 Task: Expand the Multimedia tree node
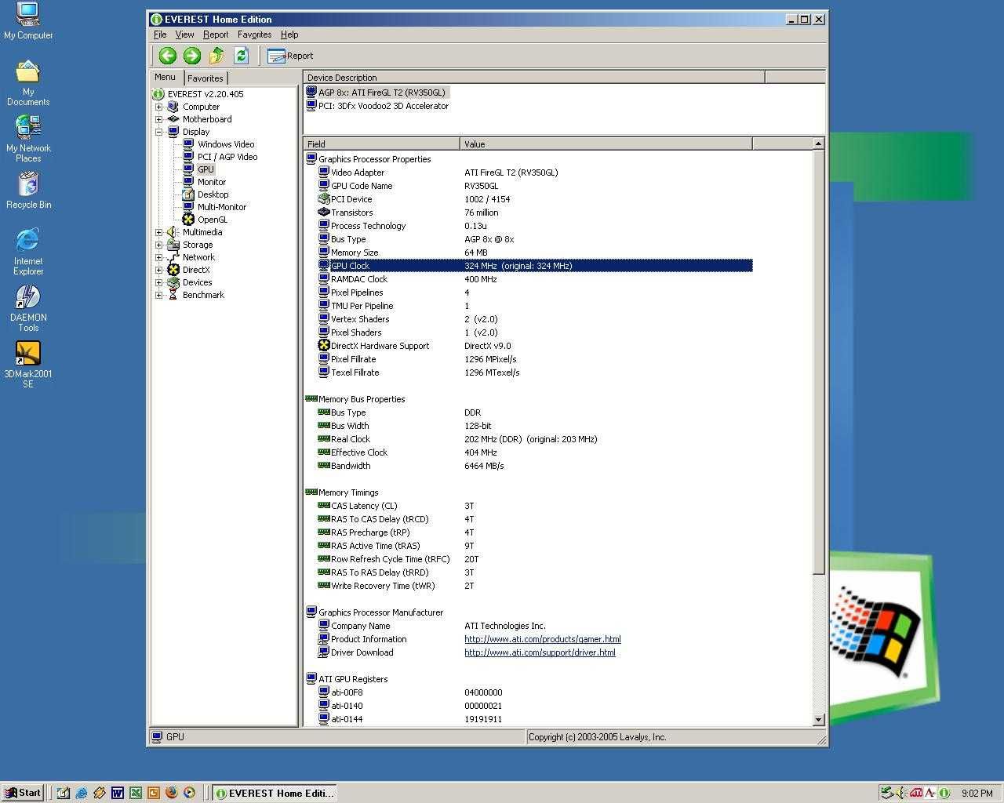159,232
